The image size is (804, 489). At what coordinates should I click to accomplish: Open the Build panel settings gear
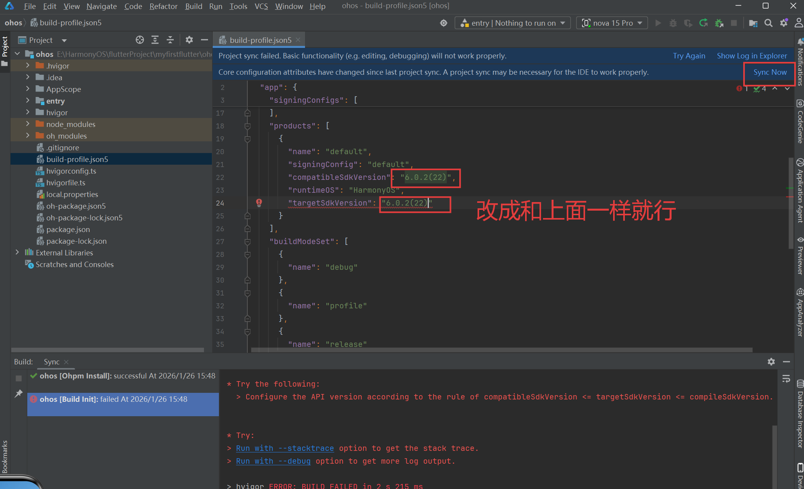(771, 362)
